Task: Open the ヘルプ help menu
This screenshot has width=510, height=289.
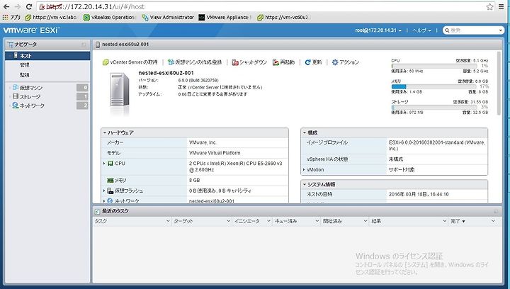Action: coord(422,30)
